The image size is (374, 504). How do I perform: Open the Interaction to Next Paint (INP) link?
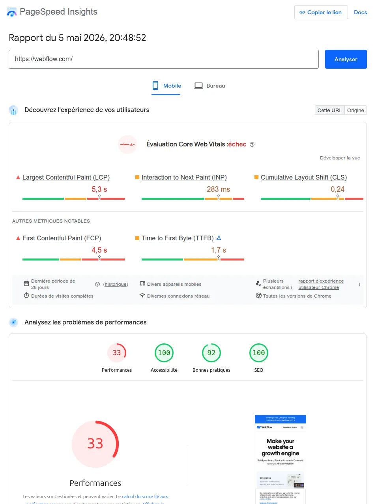point(184,178)
